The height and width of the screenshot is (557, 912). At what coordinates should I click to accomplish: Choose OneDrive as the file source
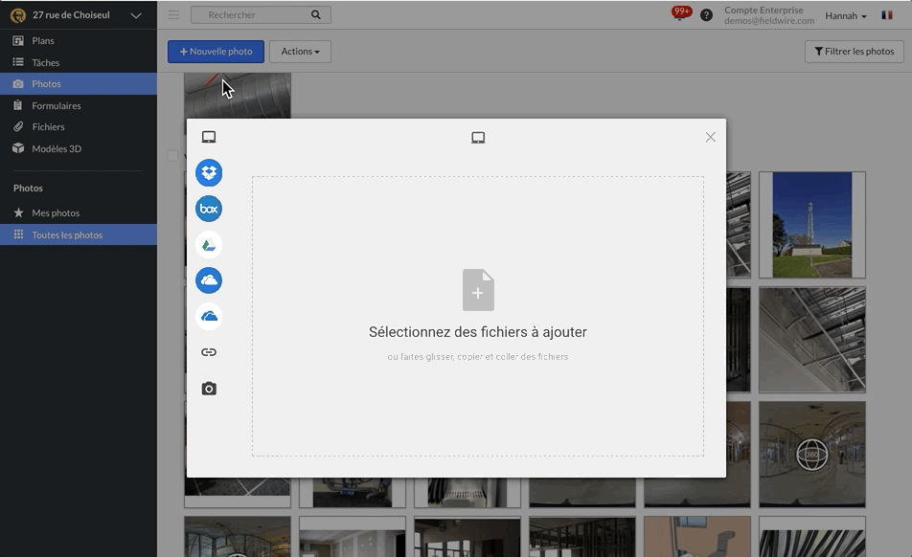[209, 317]
